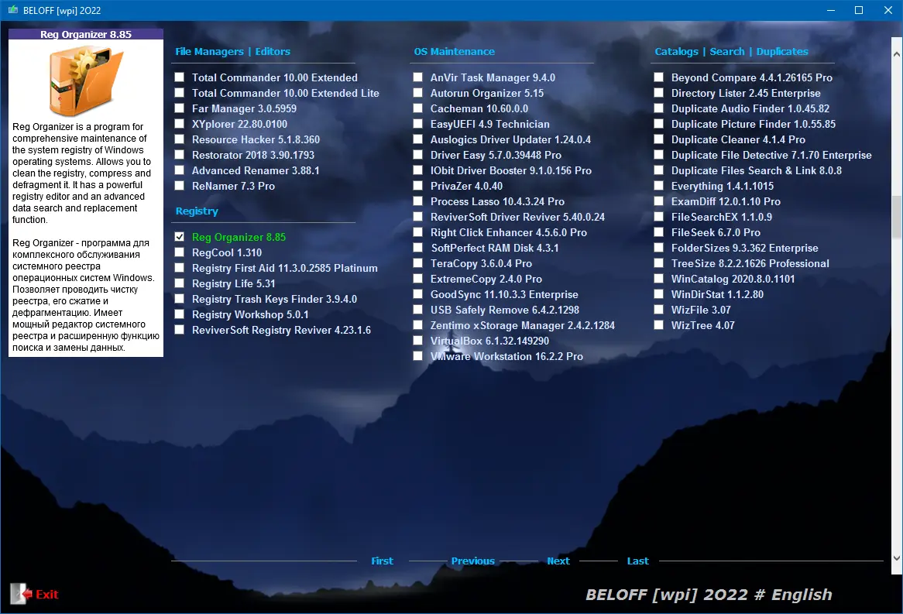
Task: Click the ReNamer 7.3 Pro label
Action: click(233, 186)
